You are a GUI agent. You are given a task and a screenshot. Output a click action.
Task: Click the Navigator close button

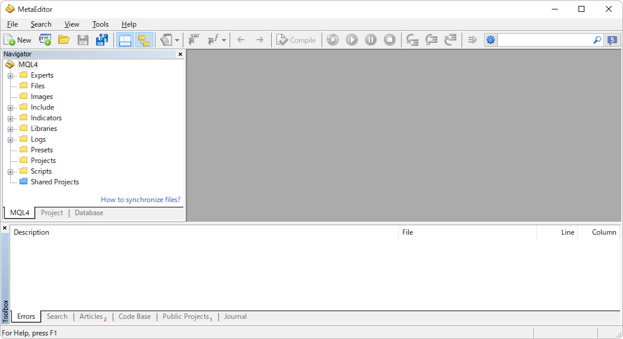click(180, 54)
